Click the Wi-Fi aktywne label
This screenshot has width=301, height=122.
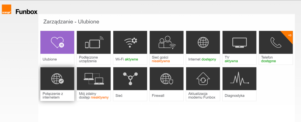pyautogui.click(x=127, y=59)
